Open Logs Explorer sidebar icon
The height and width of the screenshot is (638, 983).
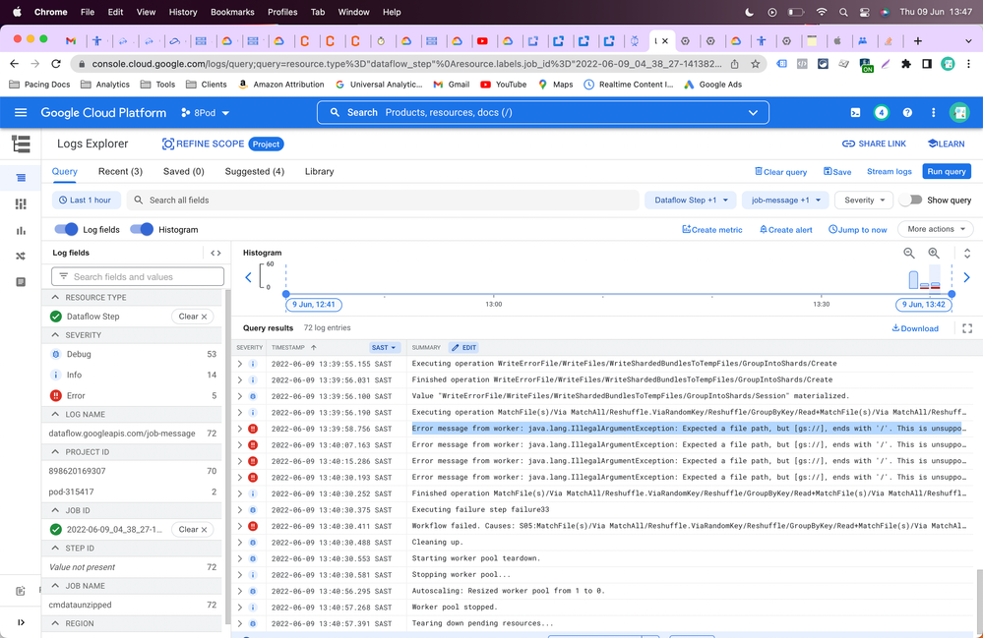click(x=21, y=178)
